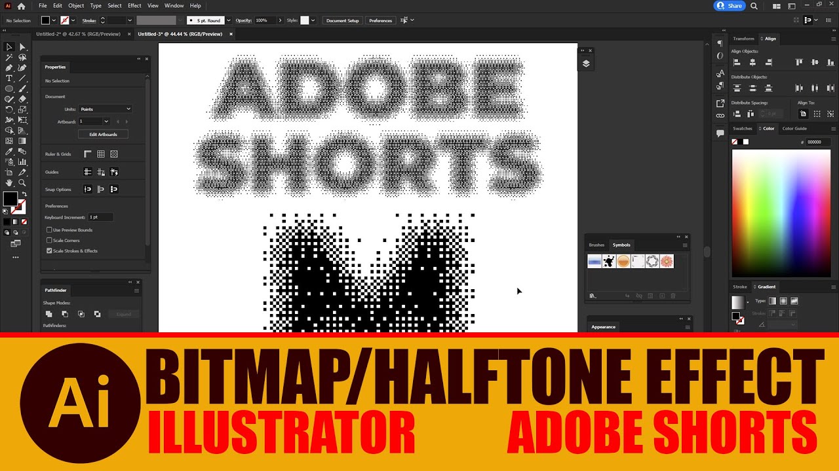Expand the fill color dropdown arrow
This screenshot has width=839, height=471.
point(54,20)
